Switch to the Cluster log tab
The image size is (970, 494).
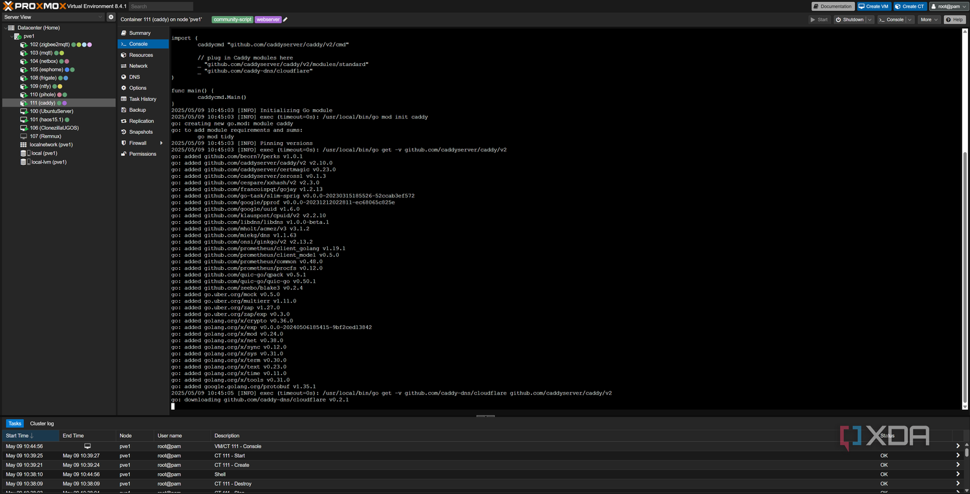(42, 424)
